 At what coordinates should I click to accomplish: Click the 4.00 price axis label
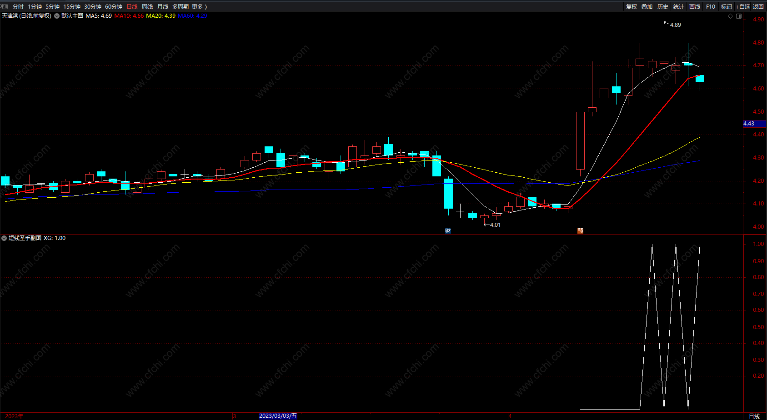pyautogui.click(x=758, y=227)
